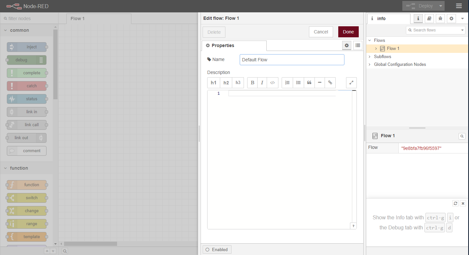Click the palette vertical scrollbar

coord(55,64)
